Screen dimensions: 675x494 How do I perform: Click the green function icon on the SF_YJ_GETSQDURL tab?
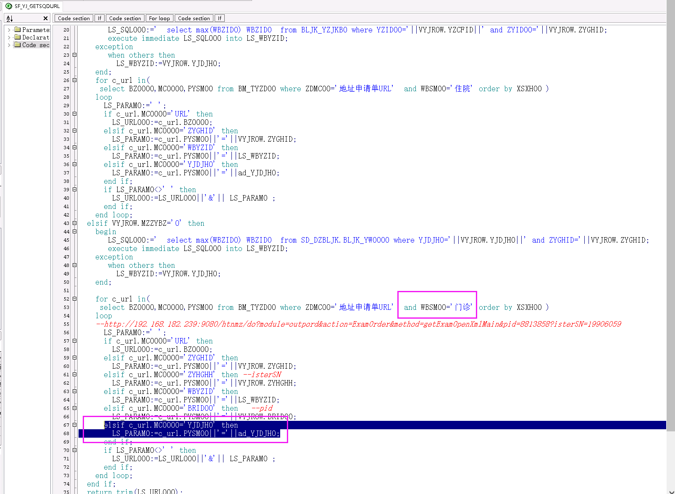[8, 6]
